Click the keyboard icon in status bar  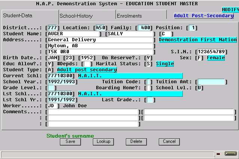[231, 154]
